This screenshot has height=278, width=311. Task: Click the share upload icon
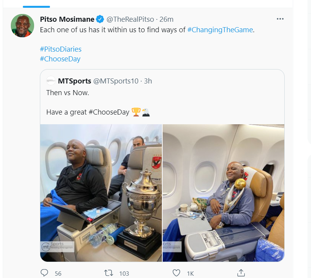coord(241,273)
